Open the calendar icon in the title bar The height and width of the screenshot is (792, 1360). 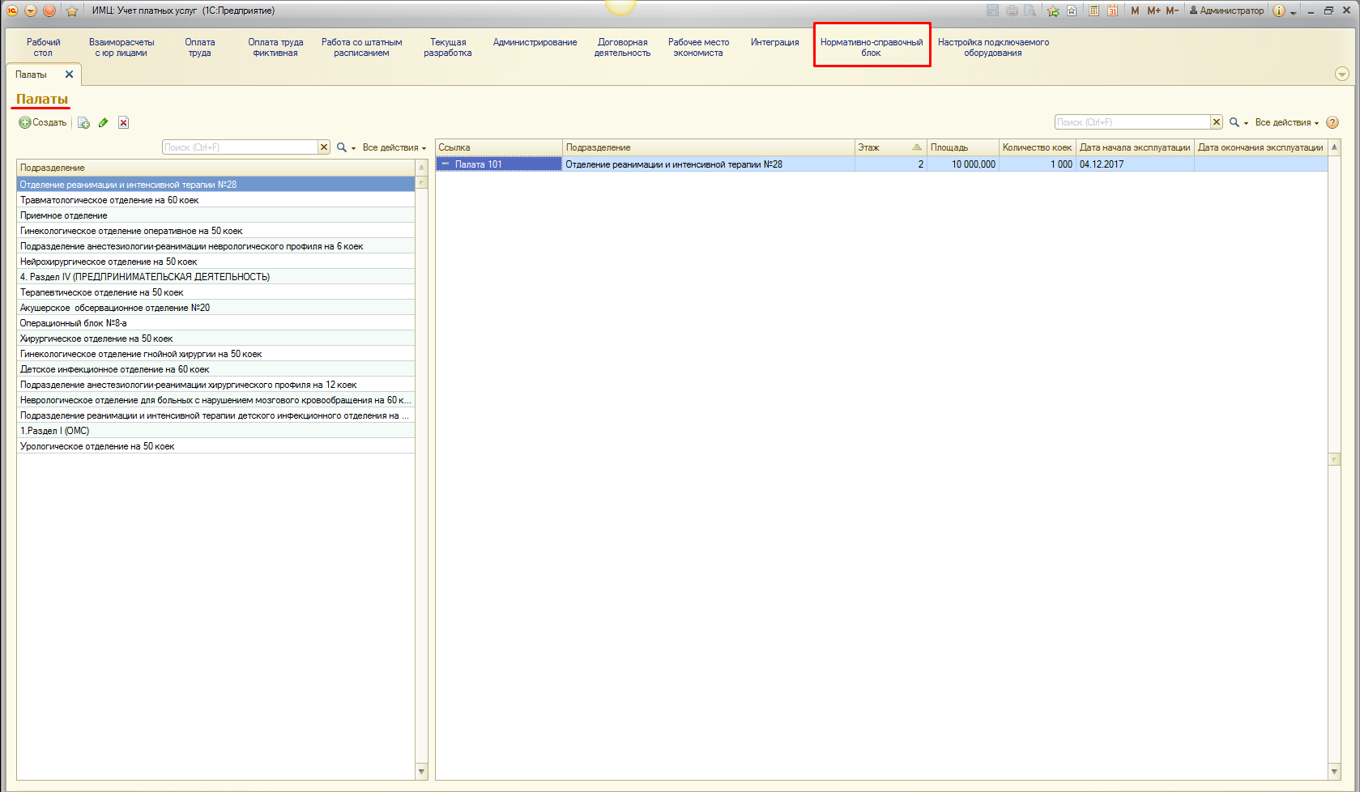pos(1113,11)
